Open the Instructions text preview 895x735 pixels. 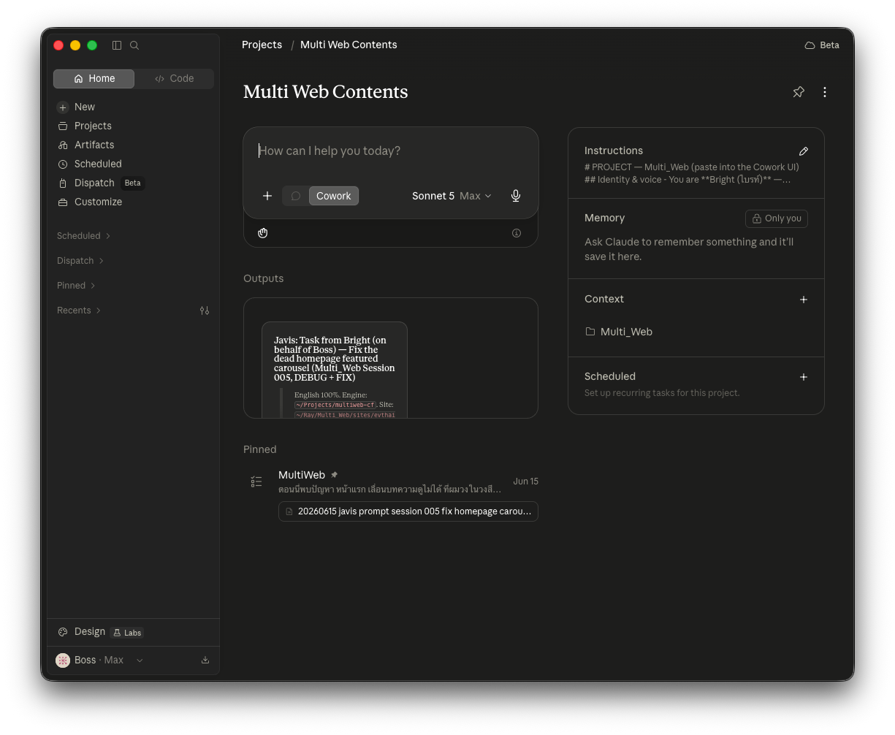[x=692, y=173]
